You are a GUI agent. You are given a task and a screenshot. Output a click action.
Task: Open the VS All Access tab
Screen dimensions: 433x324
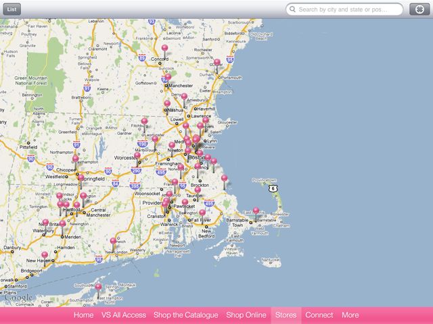coord(123,315)
